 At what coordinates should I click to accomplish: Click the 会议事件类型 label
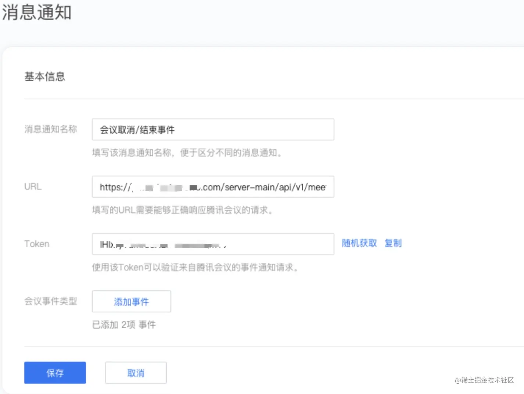[x=51, y=301]
